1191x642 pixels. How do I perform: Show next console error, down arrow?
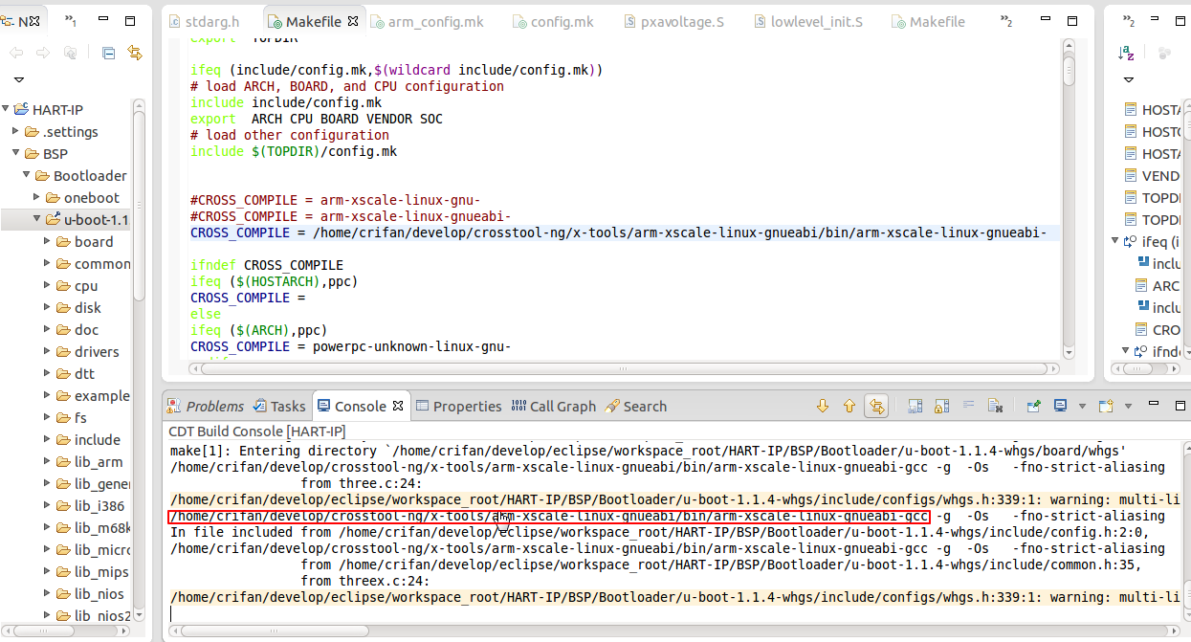[x=822, y=407]
